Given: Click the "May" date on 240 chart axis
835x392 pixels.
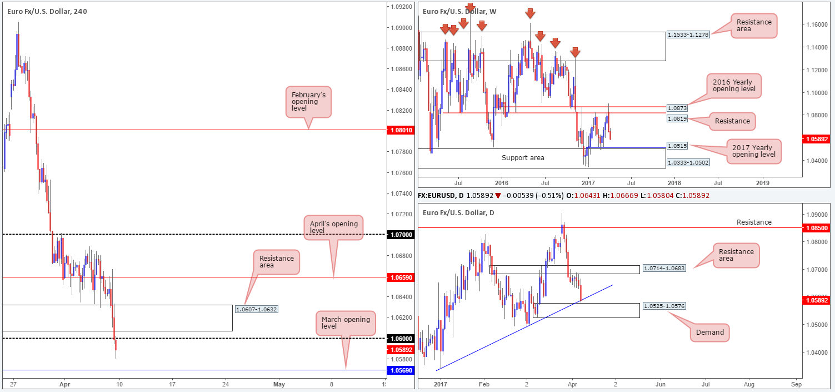Looking at the screenshot, I should pyautogui.click(x=279, y=384).
